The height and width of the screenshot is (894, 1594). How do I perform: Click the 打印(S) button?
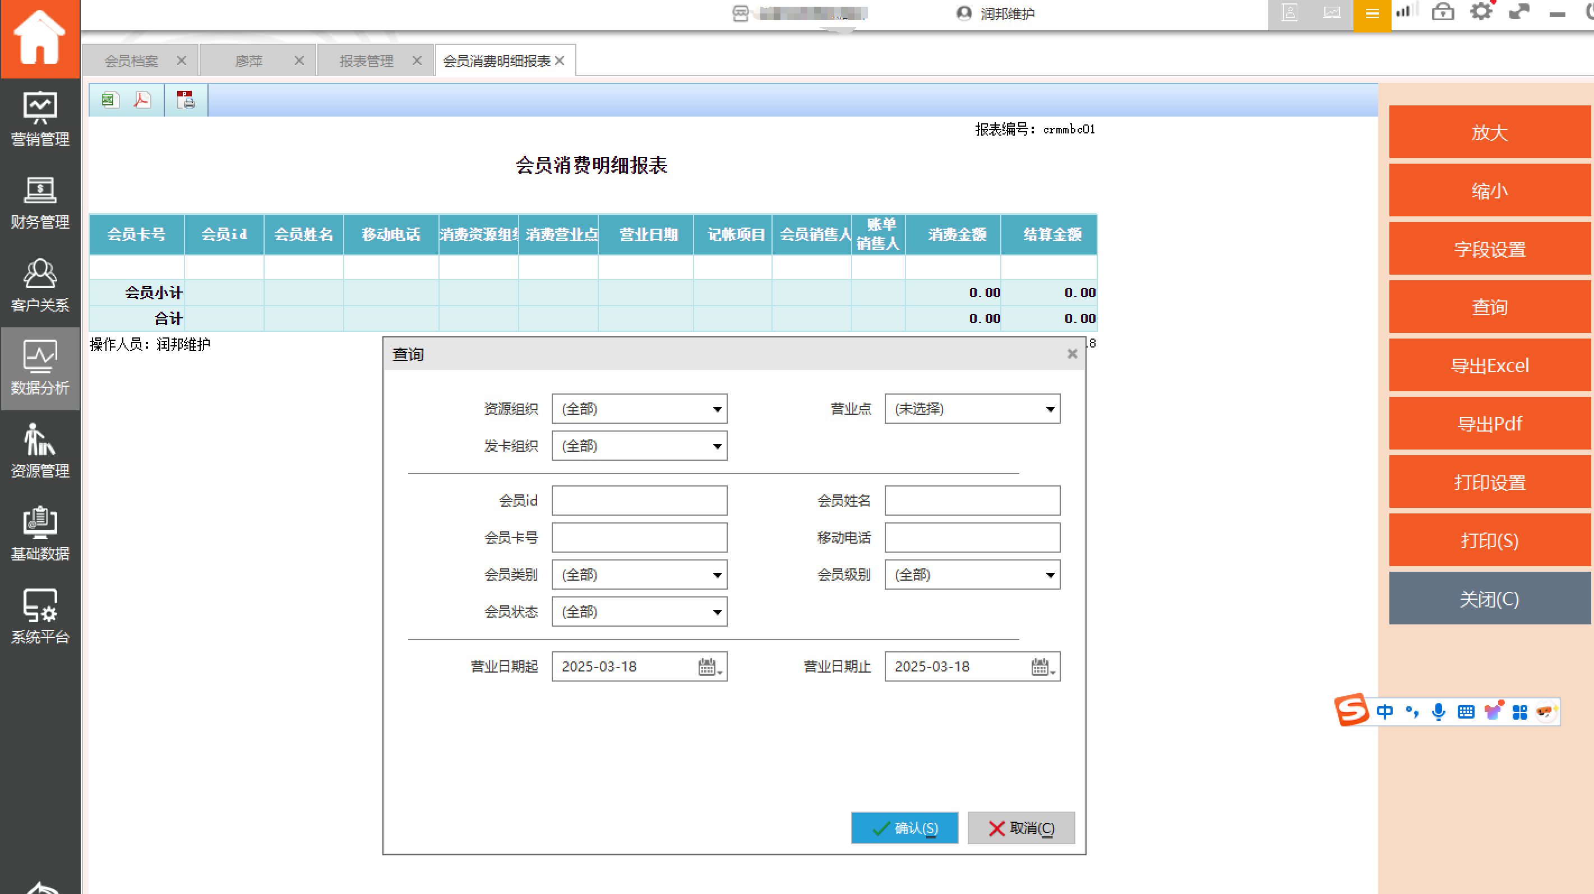pos(1489,540)
